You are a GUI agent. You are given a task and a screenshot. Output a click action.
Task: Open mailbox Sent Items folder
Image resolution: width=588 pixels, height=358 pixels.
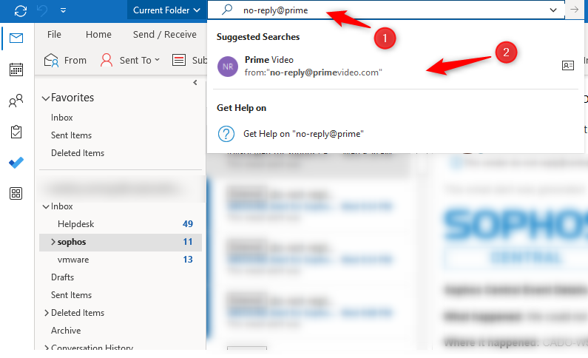71,295
